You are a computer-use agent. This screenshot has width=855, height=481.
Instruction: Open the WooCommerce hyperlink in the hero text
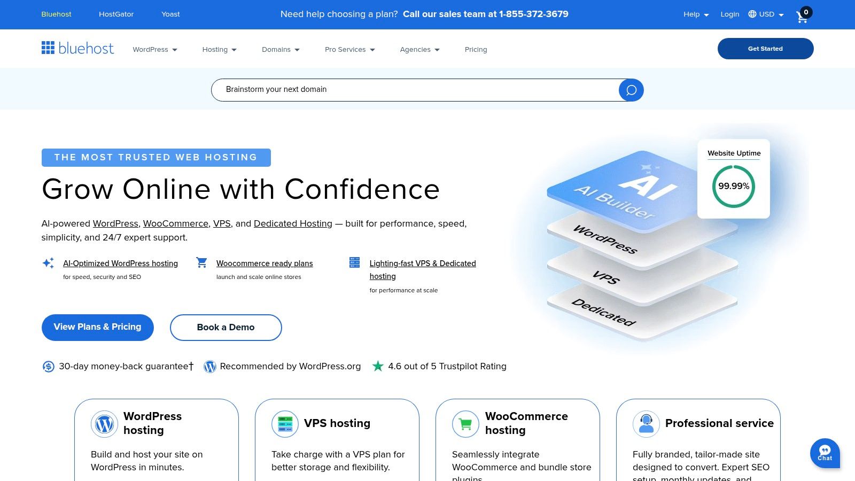click(175, 223)
